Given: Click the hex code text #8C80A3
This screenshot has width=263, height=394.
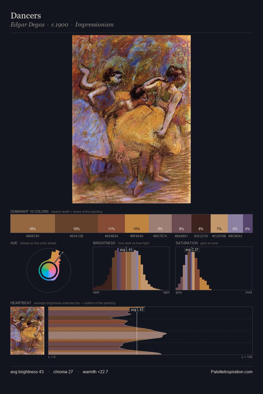Looking at the screenshot, I should coord(235,236).
